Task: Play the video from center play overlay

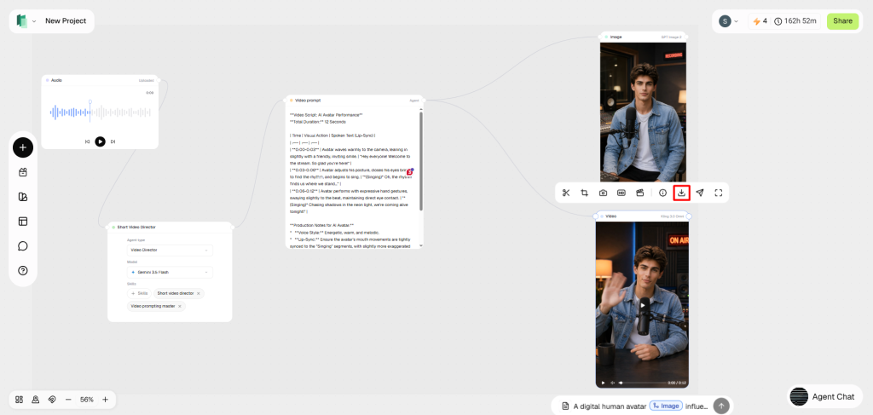Action: point(643,305)
